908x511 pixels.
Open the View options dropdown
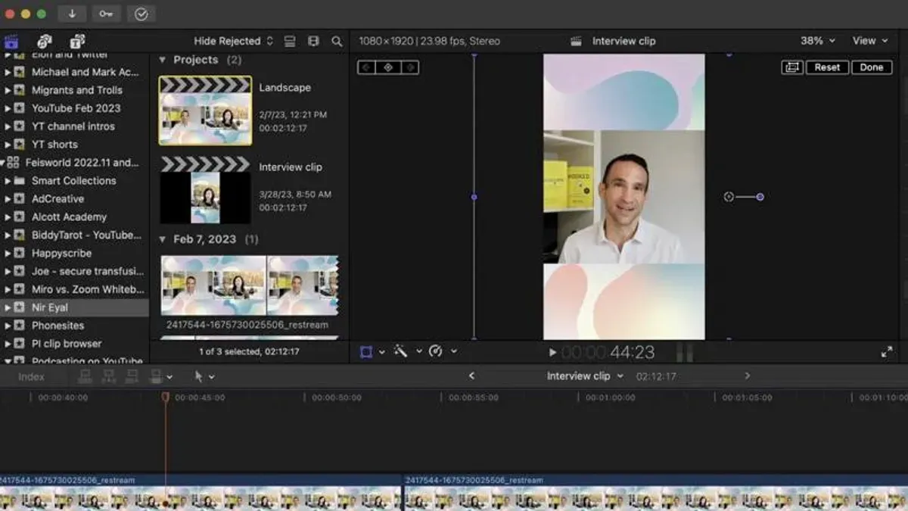(870, 41)
